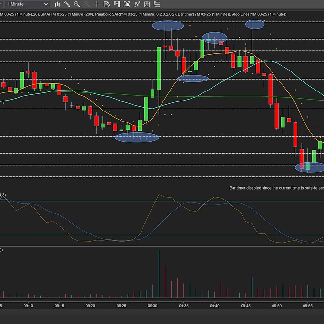Click the 09:10 time axis label
The image size is (324, 324).
pos(28,306)
